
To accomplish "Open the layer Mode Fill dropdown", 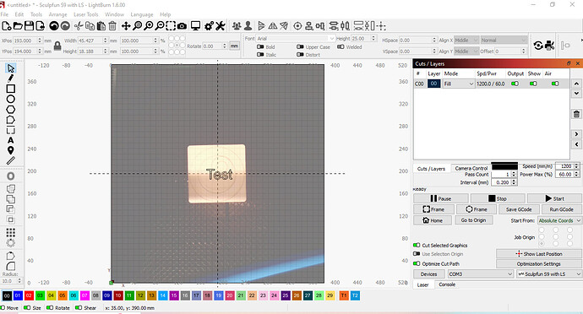I will coord(459,84).
